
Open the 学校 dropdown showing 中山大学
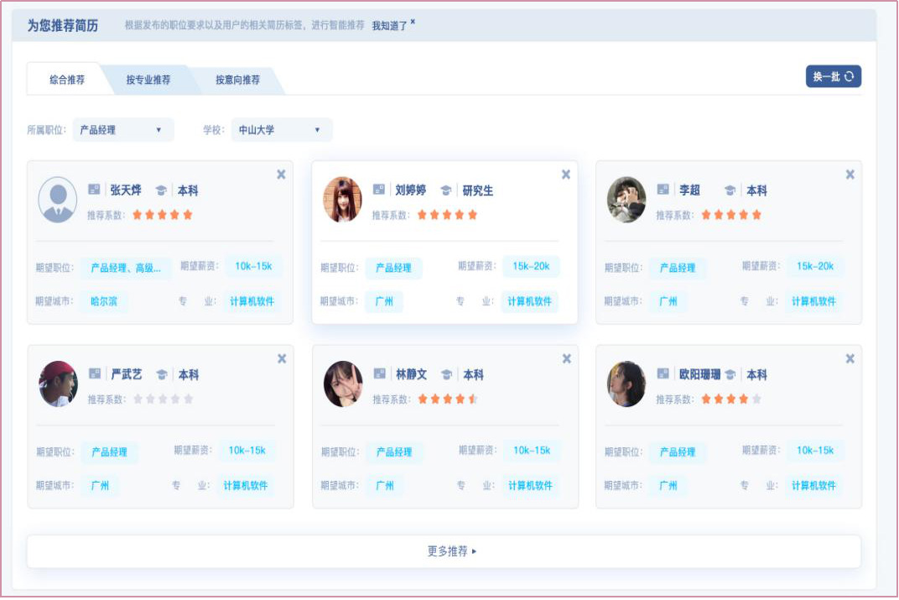pos(281,130)
